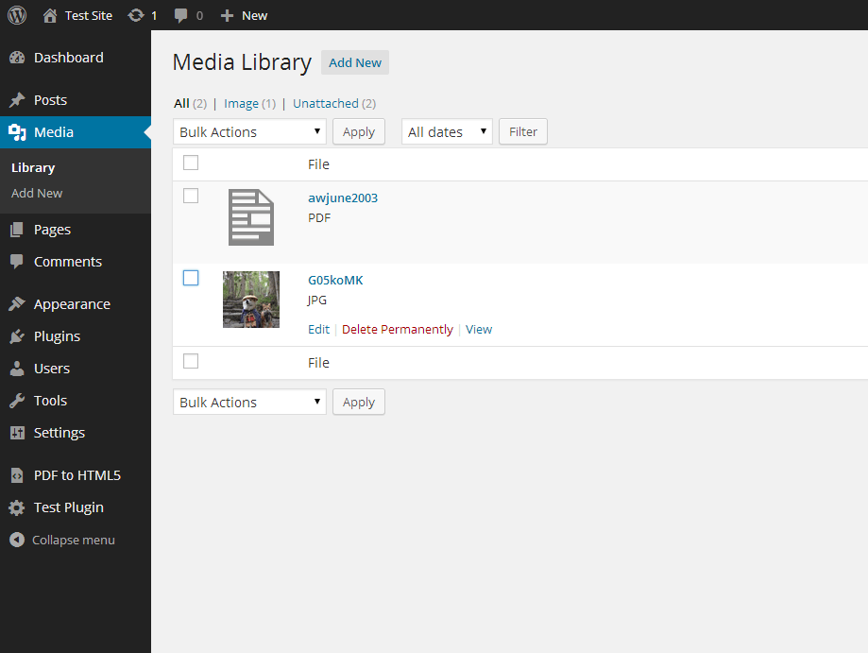Go to Add New in Media submenu
Viewport: 868px width, 653px height.
(37, 194)
